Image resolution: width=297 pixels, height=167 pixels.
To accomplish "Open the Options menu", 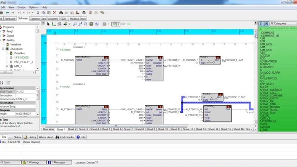I will point(33,7).
